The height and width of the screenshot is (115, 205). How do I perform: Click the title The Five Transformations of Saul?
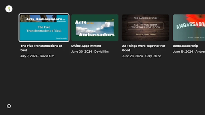point(41,48)
